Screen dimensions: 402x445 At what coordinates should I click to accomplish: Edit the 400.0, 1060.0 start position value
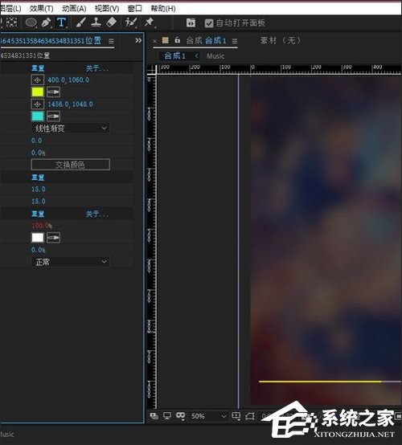pyautogui.click(x=68, y=80)
